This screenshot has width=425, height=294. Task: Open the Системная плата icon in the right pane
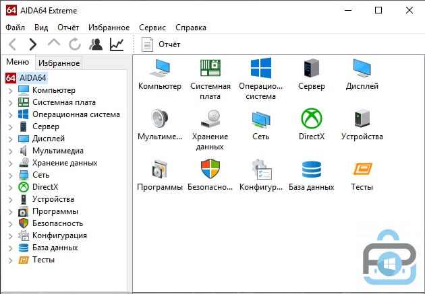(210, 68)
